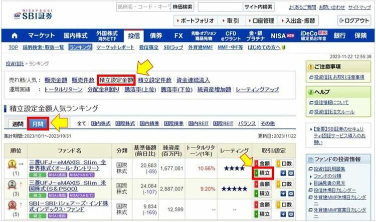Image resolution: width=376 pixels, height=222 pixels.
Task: Click 外貨建MMF submenu link
Action: click(201, 47)
